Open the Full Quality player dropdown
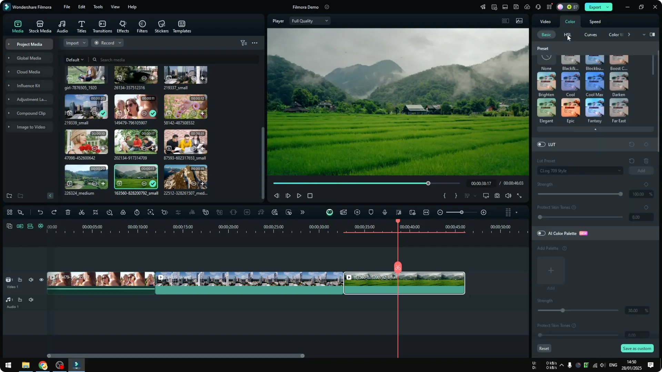The width and height of the screenshot is (662, 372). pos(309,21)
